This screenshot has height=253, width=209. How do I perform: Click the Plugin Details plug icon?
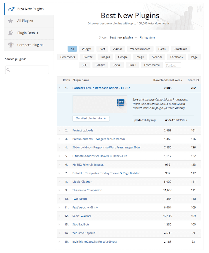11,33
